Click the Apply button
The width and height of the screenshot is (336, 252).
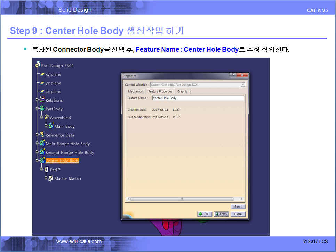(221, 214)
